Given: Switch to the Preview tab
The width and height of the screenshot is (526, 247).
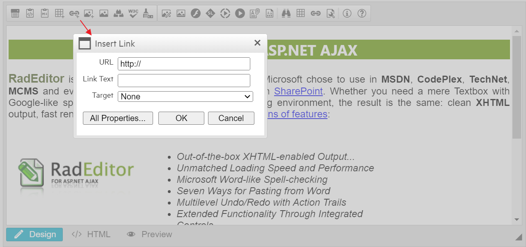Looking at the screenshot, I should click(149, 234).
